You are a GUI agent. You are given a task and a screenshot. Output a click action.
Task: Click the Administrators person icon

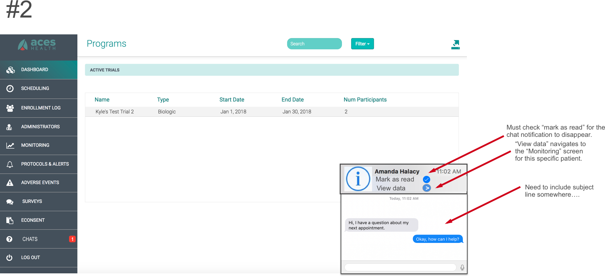pos(9,127)
